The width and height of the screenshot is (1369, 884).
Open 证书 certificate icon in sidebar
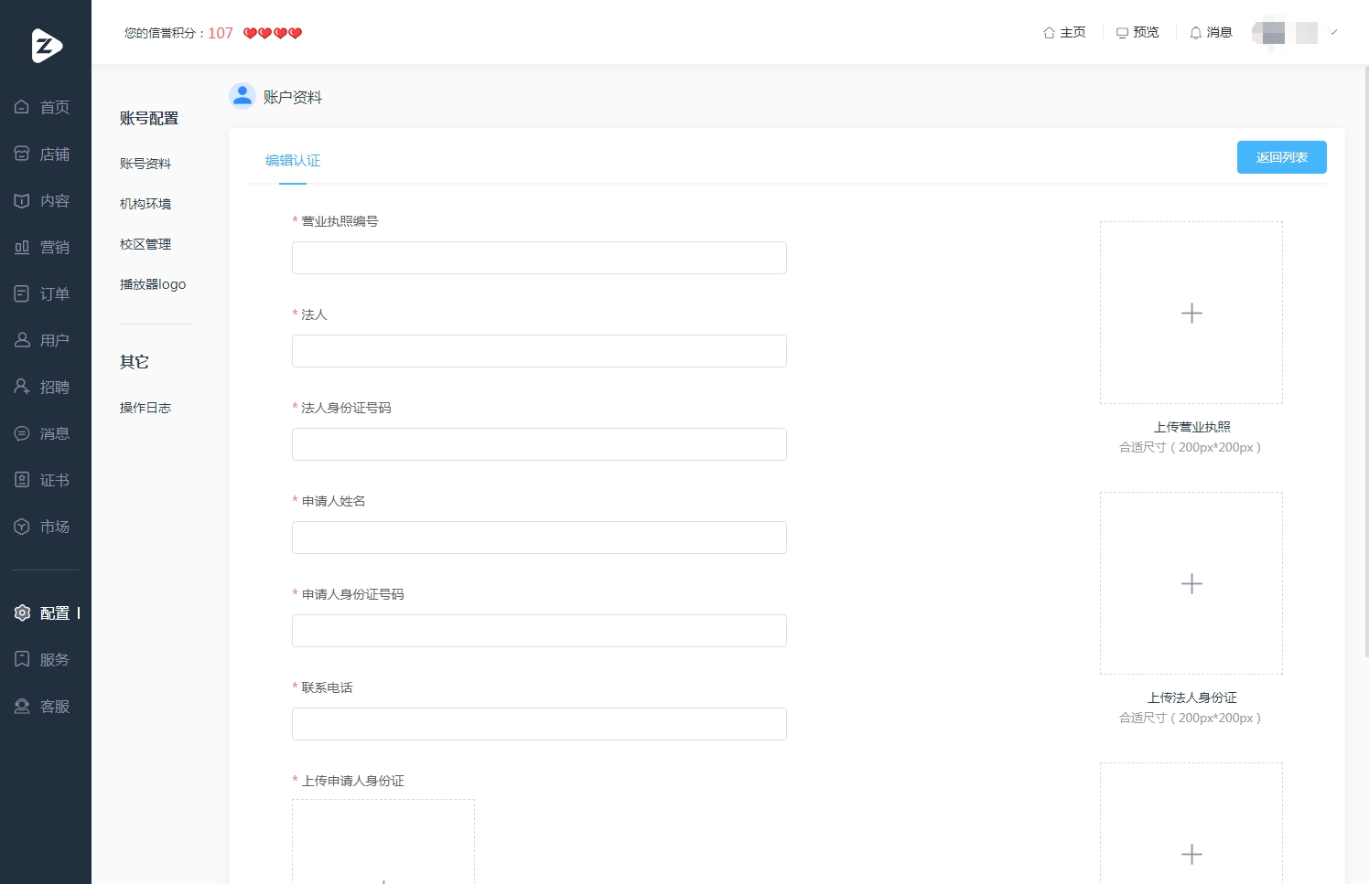pos(22,480)
